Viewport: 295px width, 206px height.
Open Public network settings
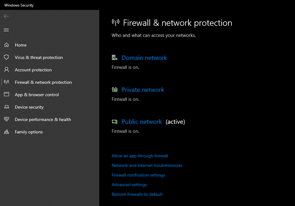[x=142, y=122]
